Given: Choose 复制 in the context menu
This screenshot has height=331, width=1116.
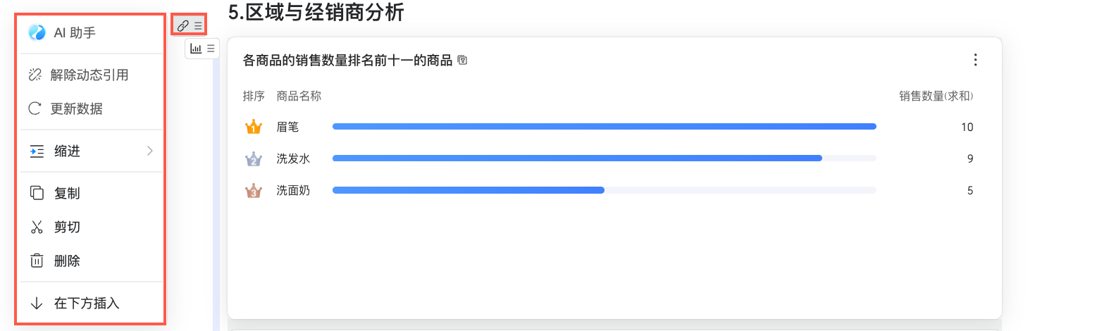Looking at the screenshot, I should (67, 193).
